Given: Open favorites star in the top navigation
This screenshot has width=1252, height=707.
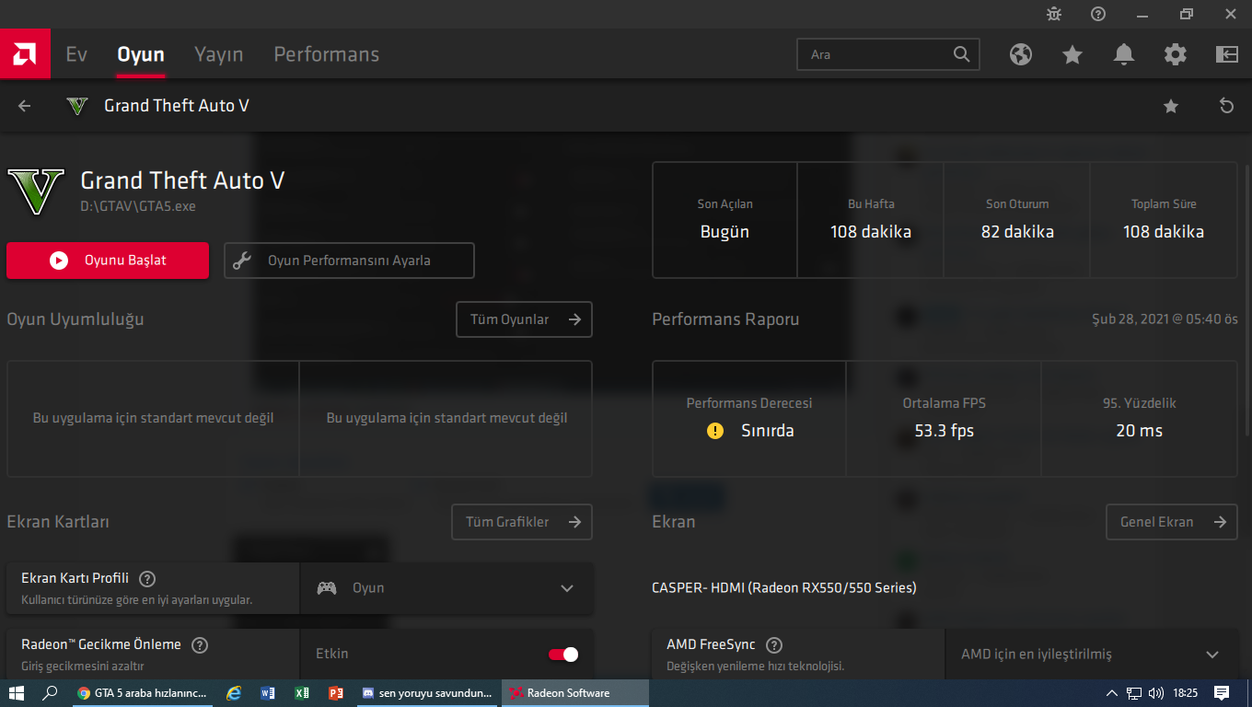Looking at the screenshot, I should coord(1072,54).
